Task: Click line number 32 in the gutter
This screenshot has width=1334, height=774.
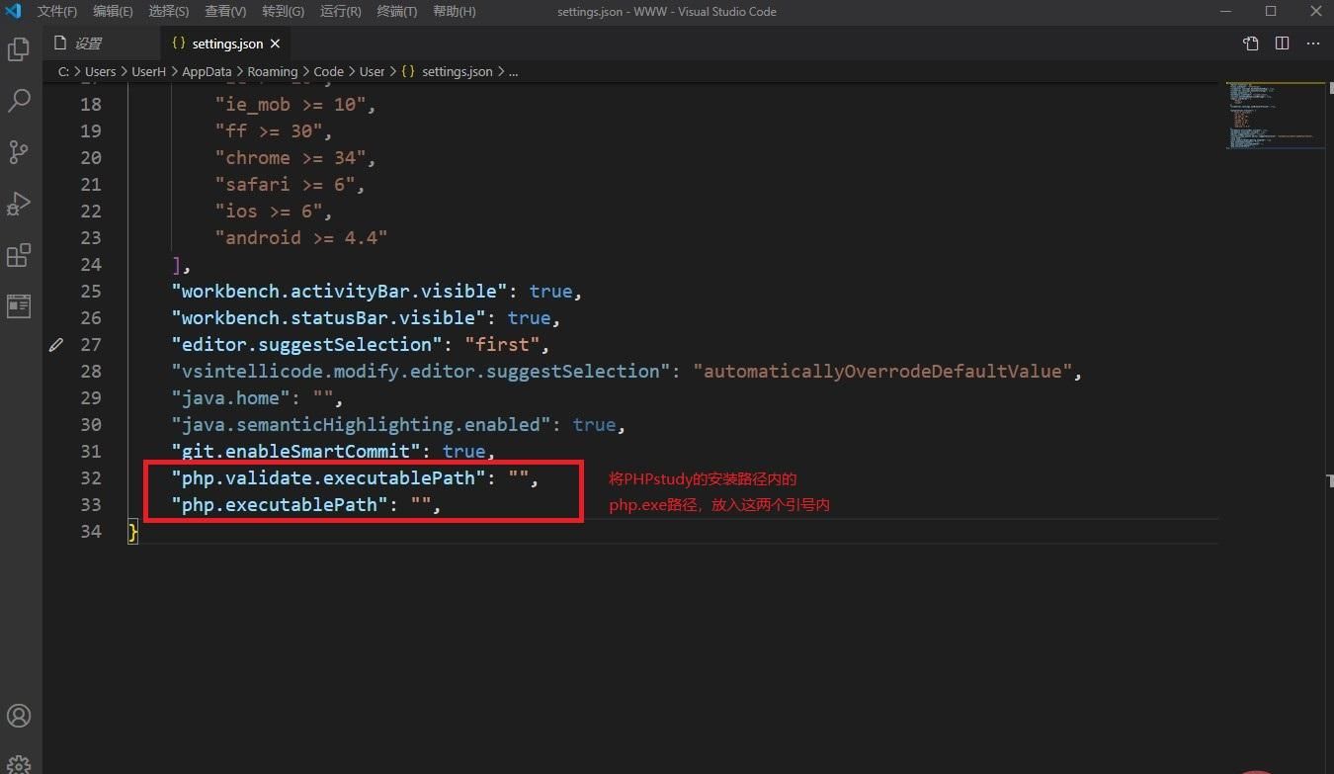Action: pos(91,478)
